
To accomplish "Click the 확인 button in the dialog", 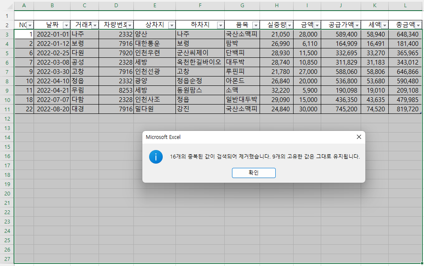I will click(x=254, y=173).
